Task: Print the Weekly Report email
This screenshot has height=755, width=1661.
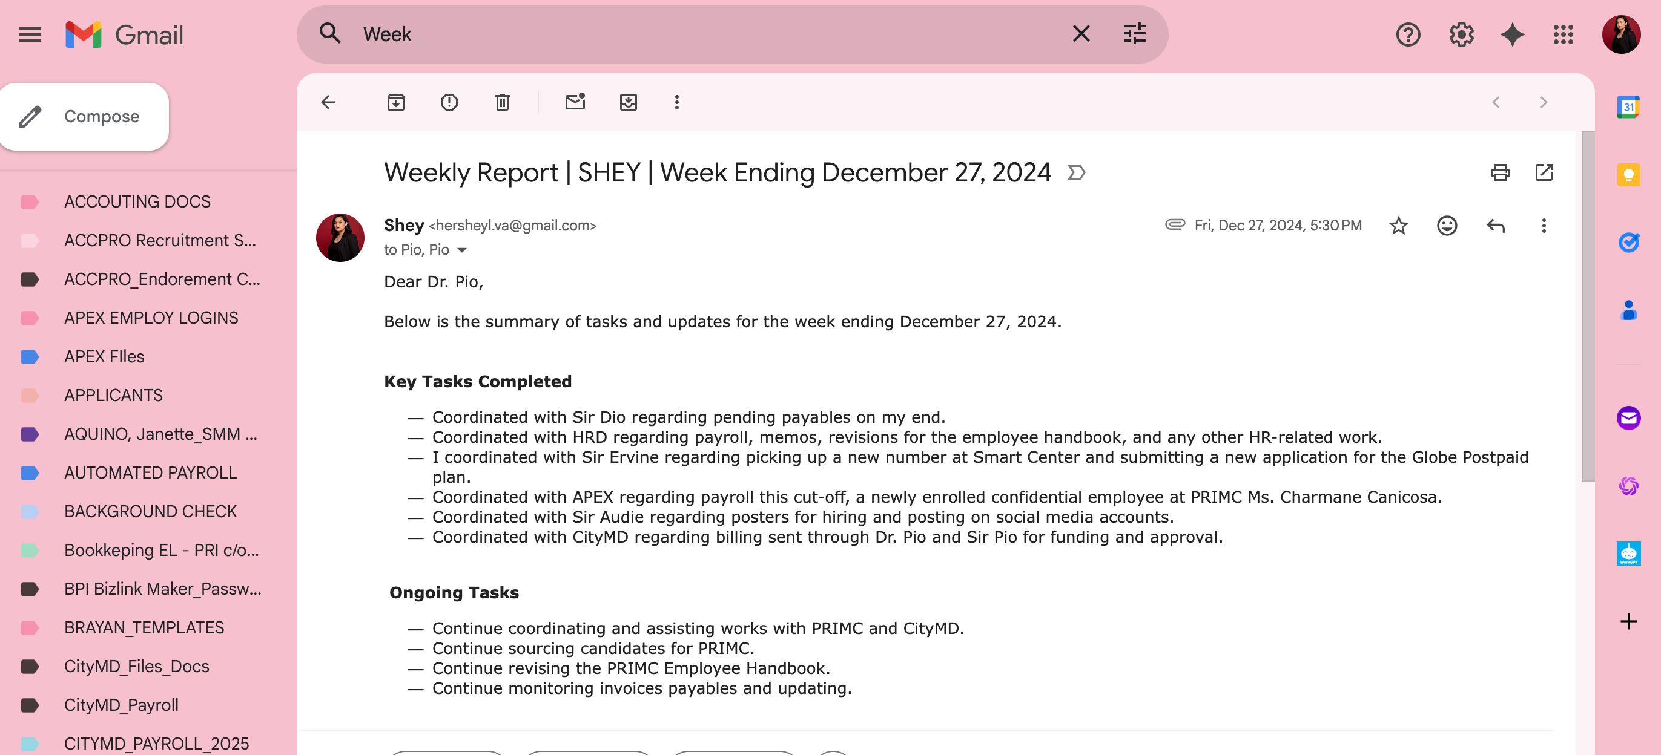Action: [1500, 172]
